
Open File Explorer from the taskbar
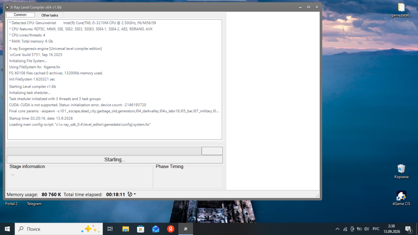point(125,229)
